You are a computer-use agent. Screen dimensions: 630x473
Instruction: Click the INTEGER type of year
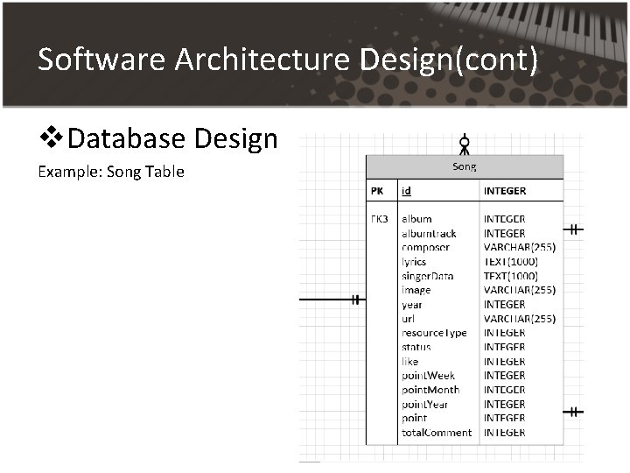point(505,305)
